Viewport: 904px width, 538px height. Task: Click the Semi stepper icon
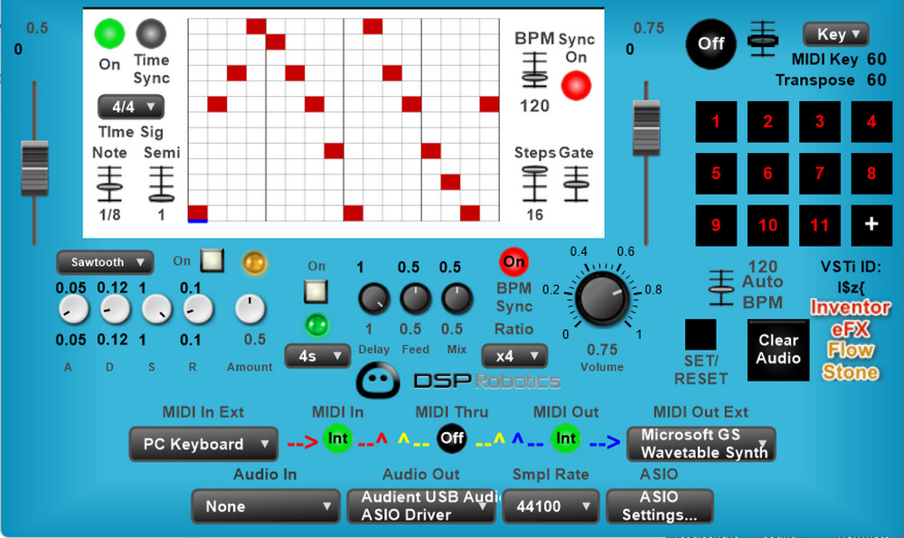point(161,184)
